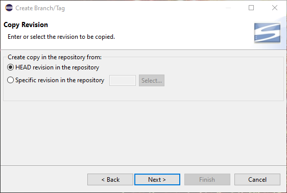287x193 pixels.
Task: Cancel the Create Branch/Tag wizard
Action: coord(257,179)
